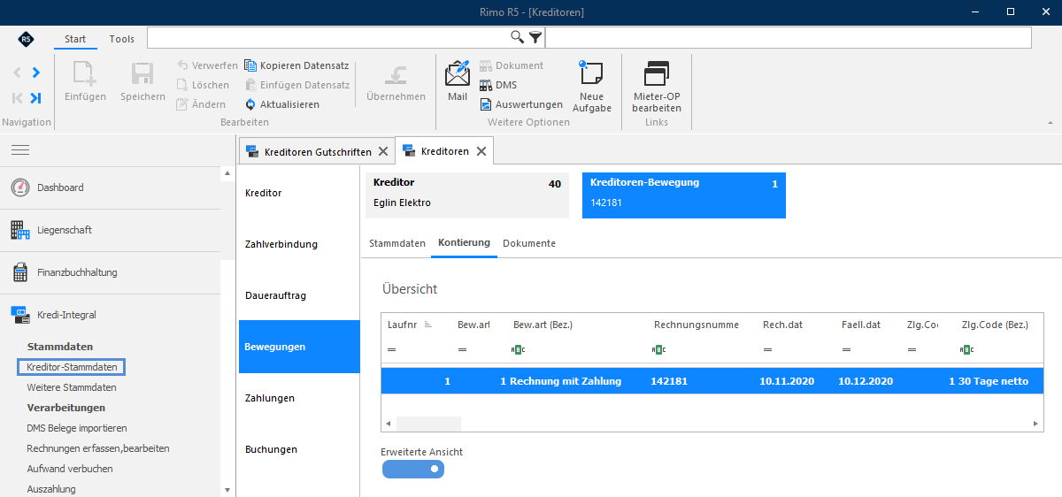Click the search magnifier icon
This screenshot has width=1062, height=497.
(518, 37)
